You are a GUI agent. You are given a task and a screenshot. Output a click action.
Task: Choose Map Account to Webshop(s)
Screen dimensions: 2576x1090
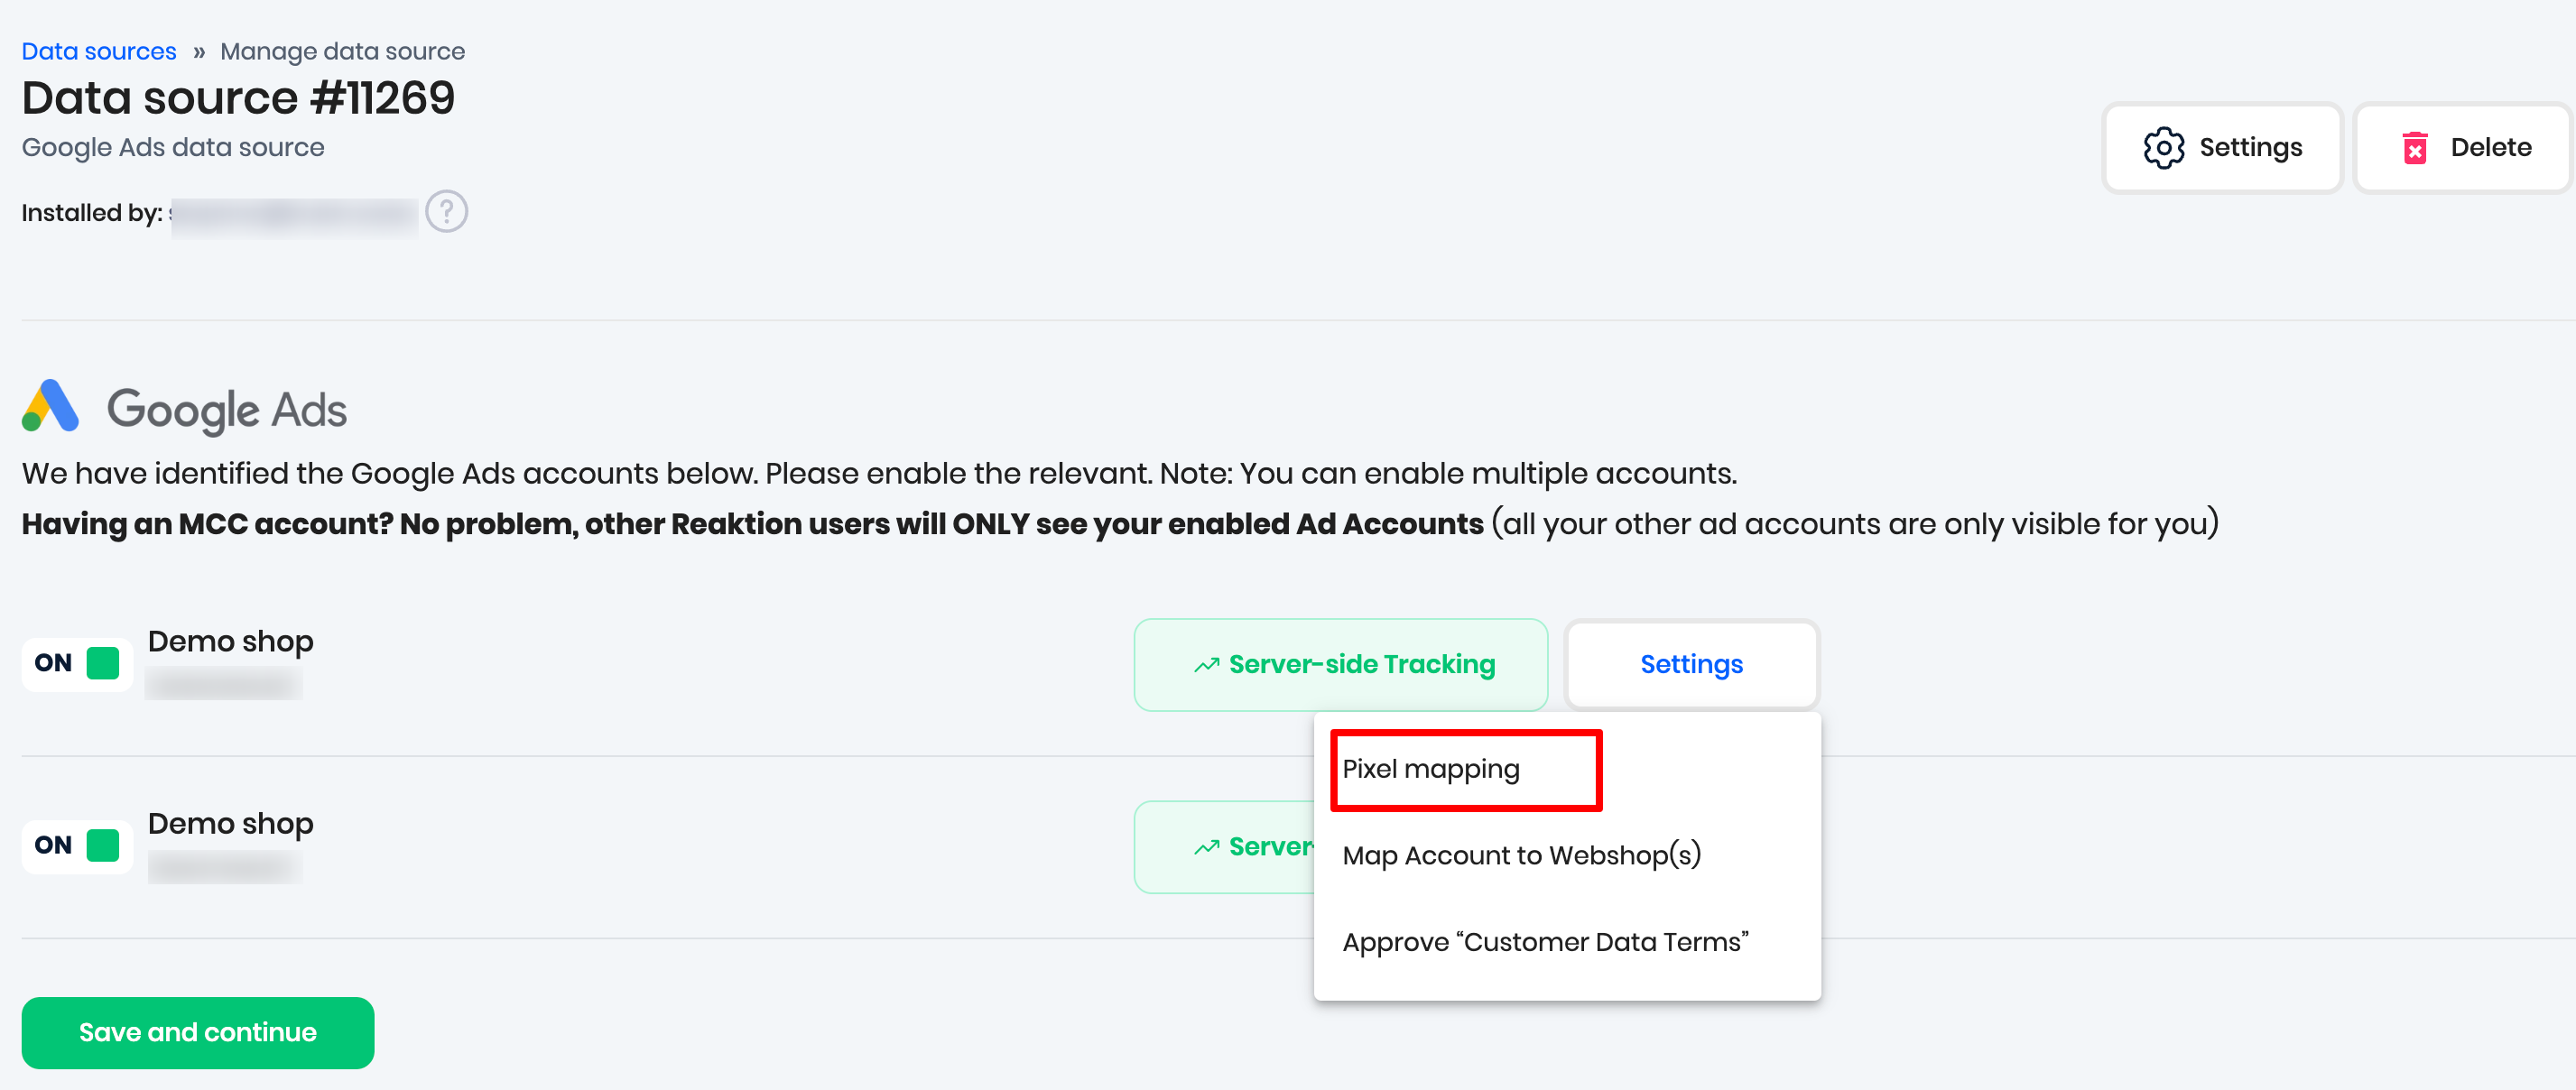[1521, 855]
